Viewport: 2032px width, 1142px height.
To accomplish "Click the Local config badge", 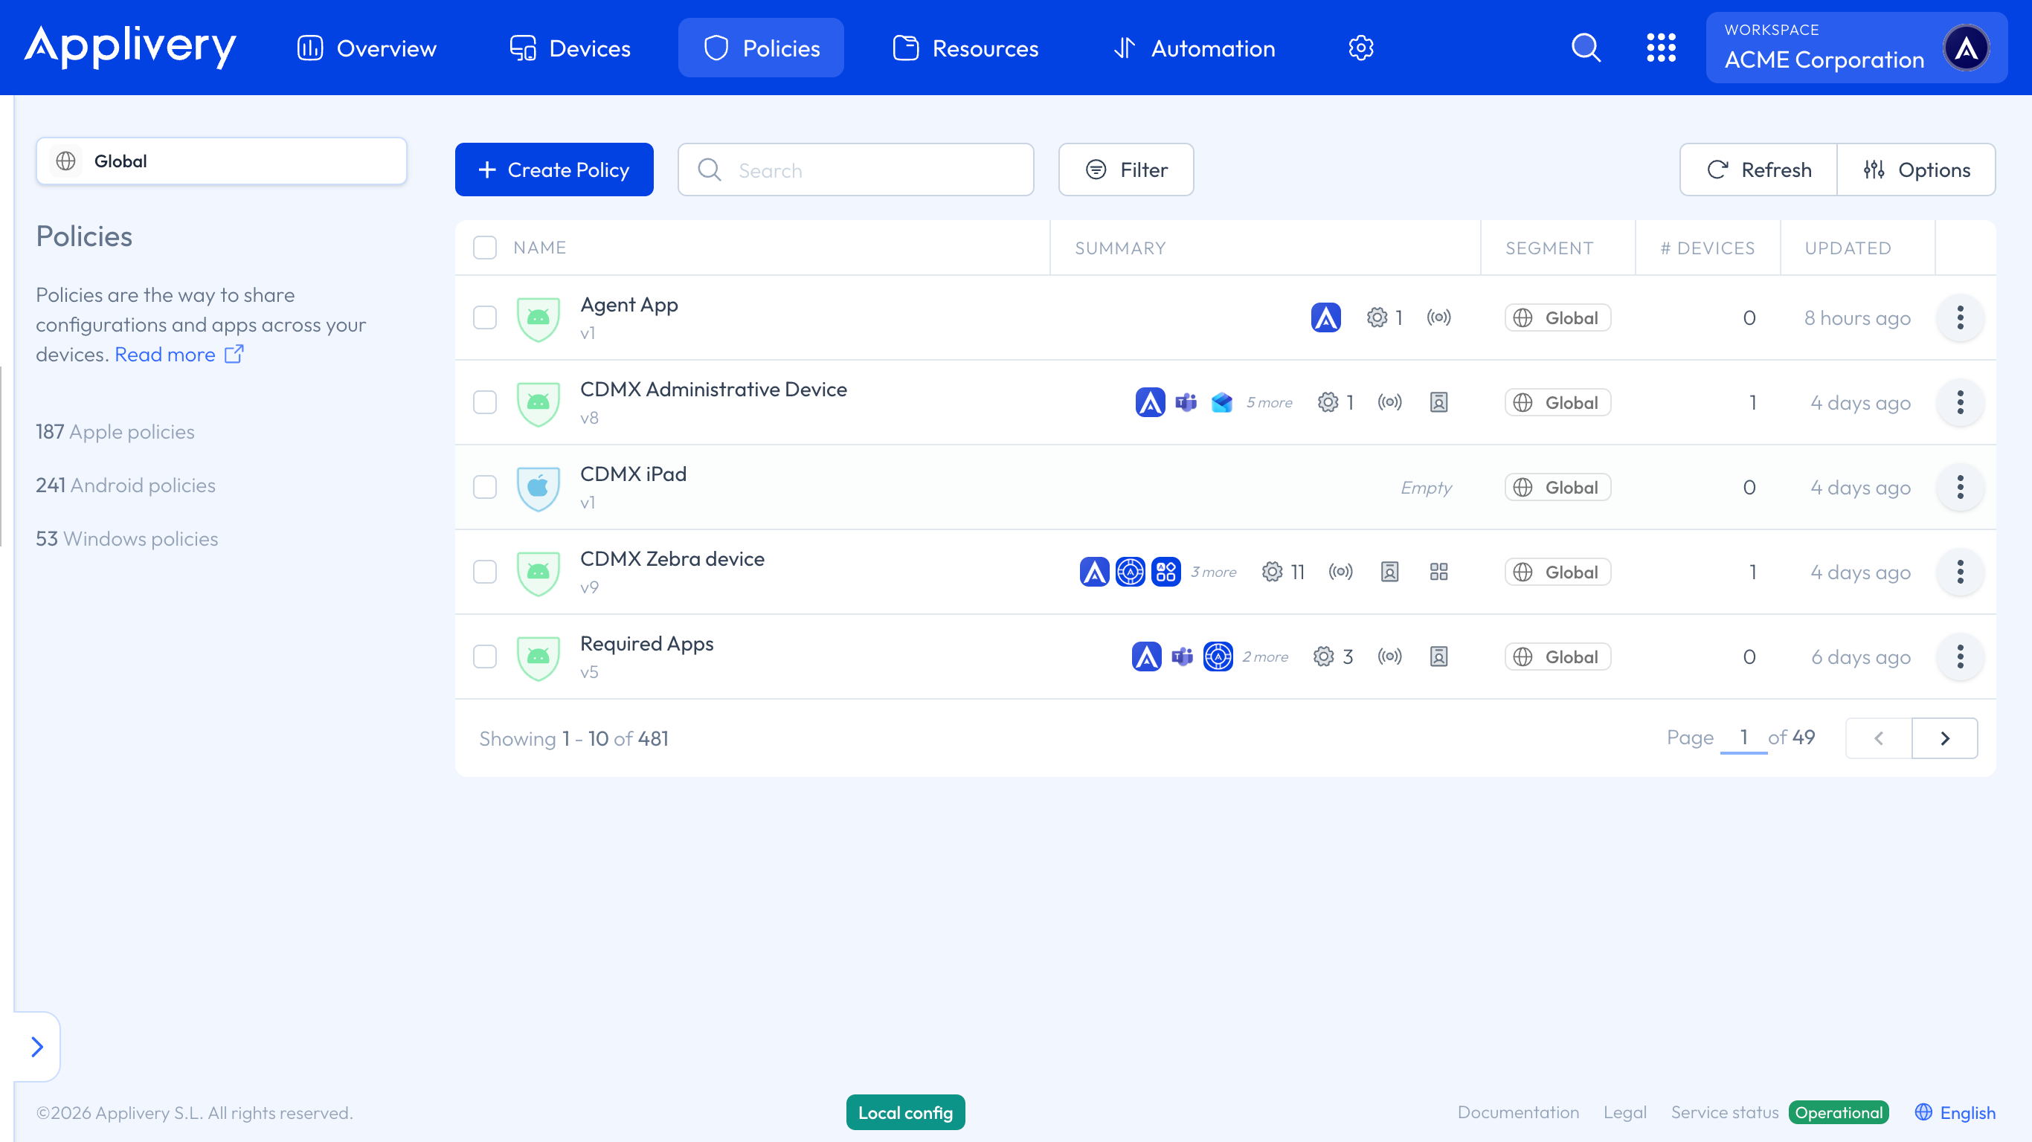I will (x=906, y=1112).
